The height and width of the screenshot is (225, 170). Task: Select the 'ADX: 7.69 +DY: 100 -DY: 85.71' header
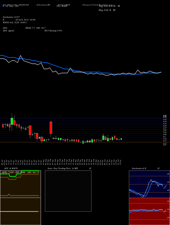click(20, 172)
